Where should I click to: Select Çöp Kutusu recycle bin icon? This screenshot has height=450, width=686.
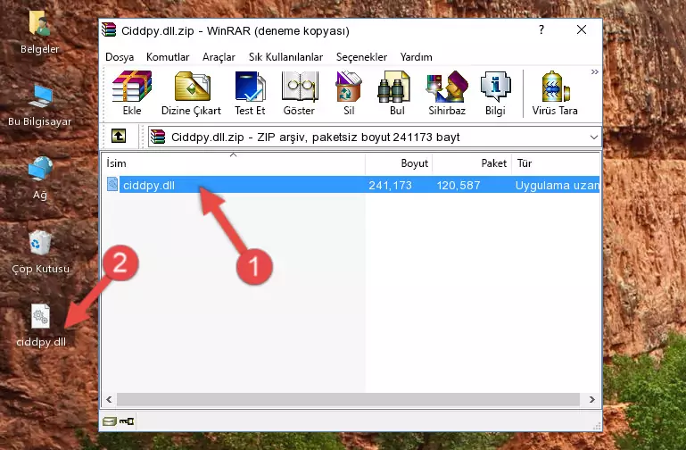40,252
